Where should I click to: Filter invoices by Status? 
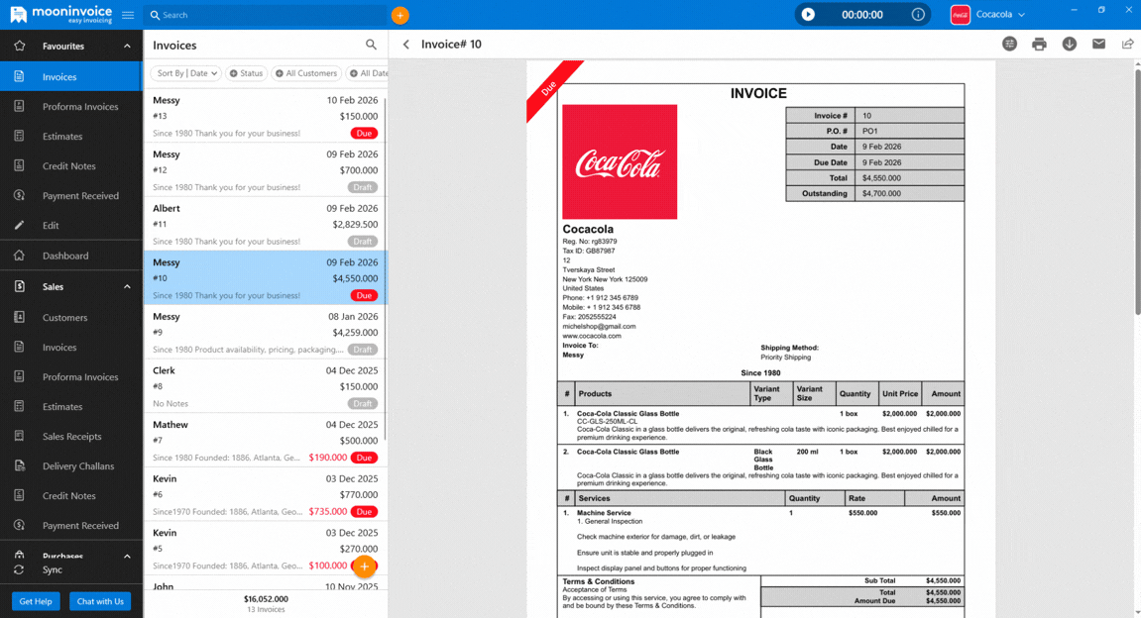pos(246,72)
